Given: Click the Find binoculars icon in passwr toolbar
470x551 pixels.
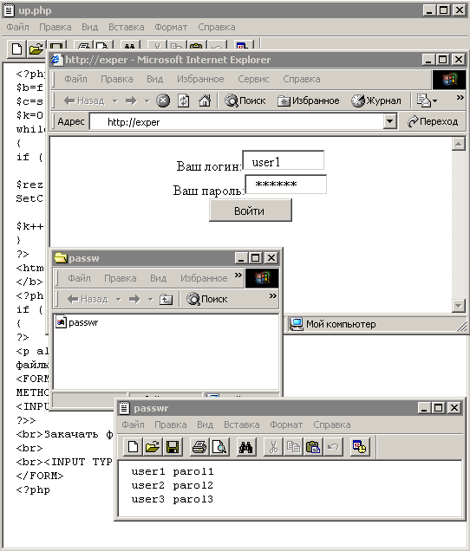Looking at the screenshot, I should coord(246,447).
